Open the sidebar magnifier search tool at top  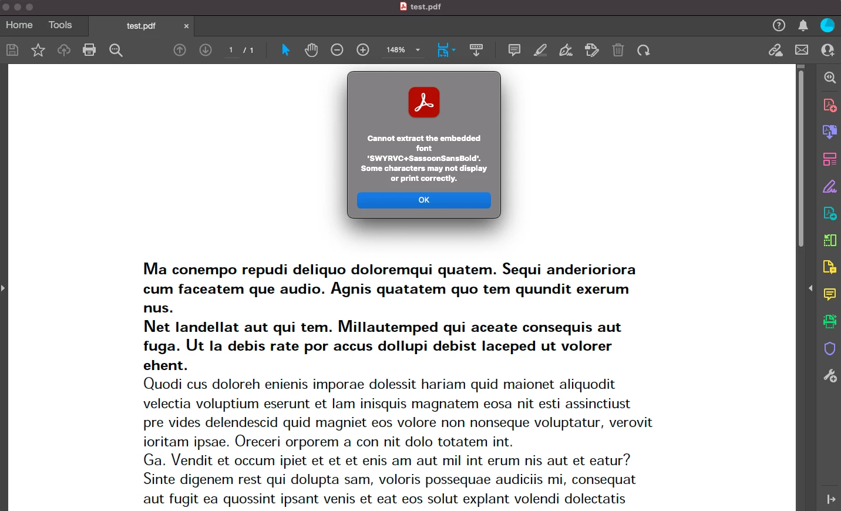[830, 78]
